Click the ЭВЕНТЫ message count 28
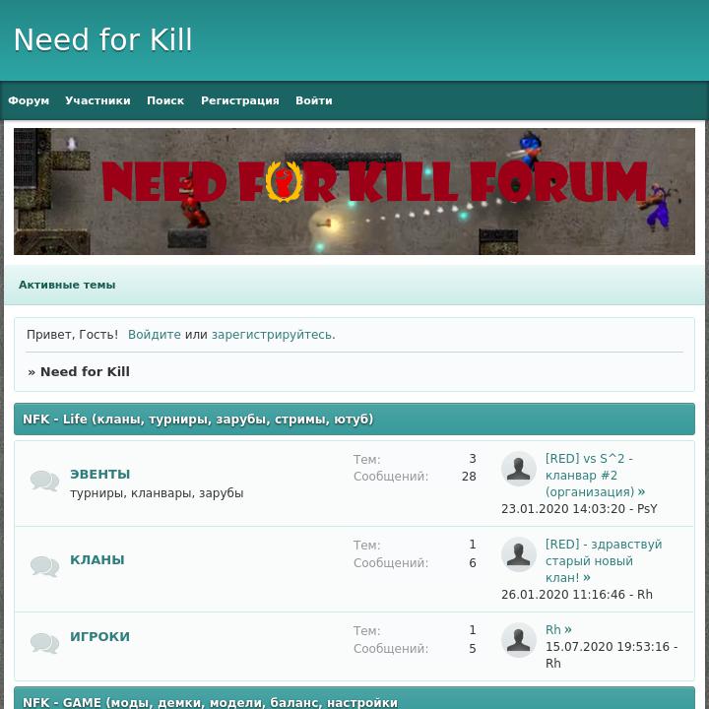 tap(469, 477)
